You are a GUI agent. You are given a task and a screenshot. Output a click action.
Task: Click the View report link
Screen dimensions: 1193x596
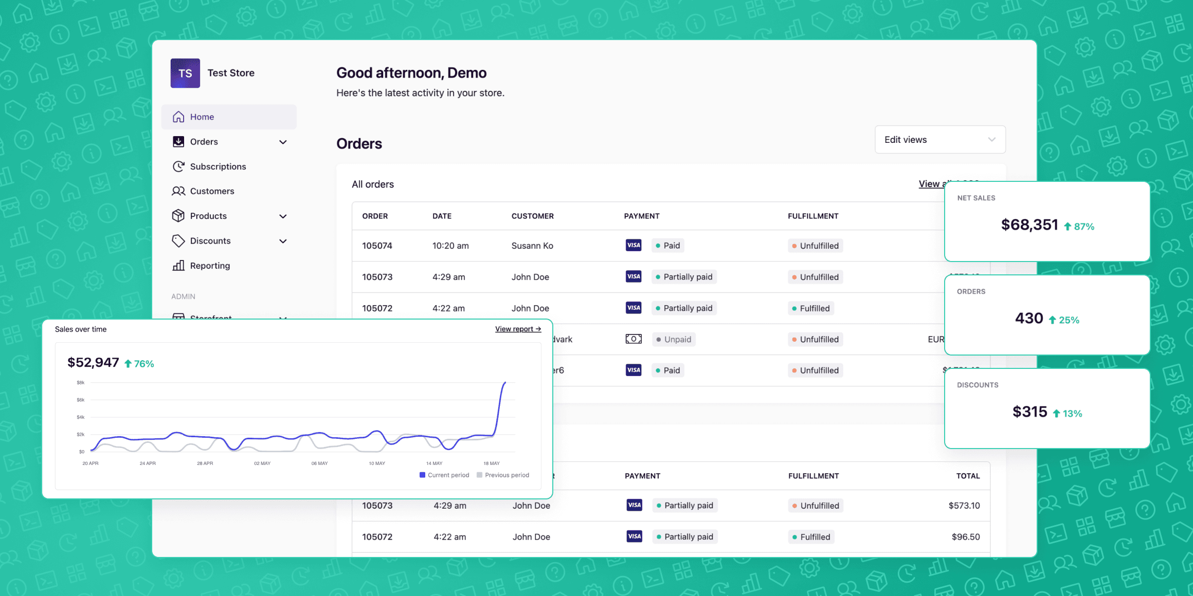[x=518, y=329]
